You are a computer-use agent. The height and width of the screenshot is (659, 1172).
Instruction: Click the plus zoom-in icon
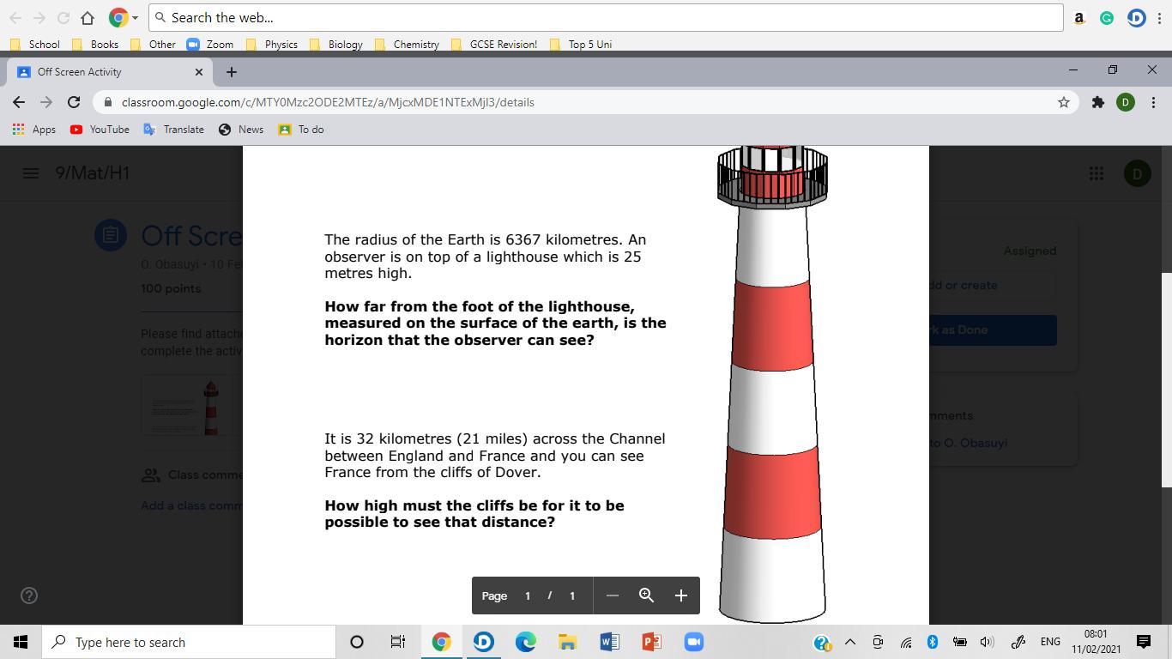click(680, 596)
